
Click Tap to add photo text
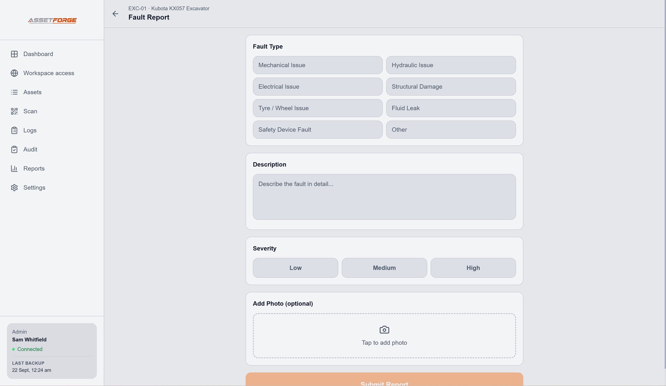[384, 343]
